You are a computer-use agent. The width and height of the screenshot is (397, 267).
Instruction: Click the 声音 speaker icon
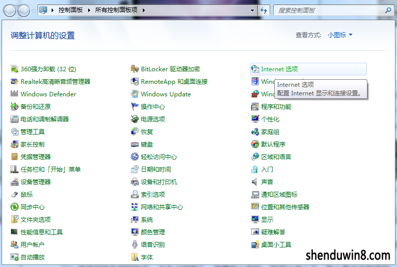255,182
